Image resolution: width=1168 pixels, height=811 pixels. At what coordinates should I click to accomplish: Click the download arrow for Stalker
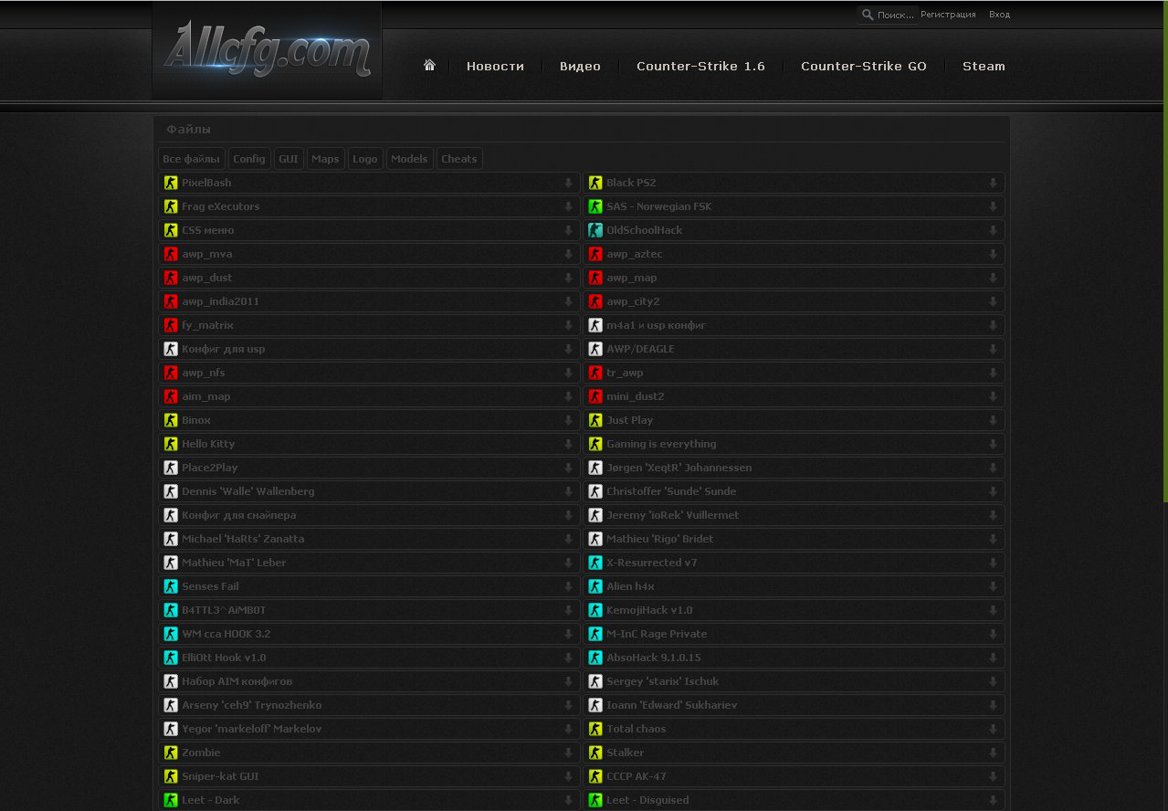tap(993, 753)
